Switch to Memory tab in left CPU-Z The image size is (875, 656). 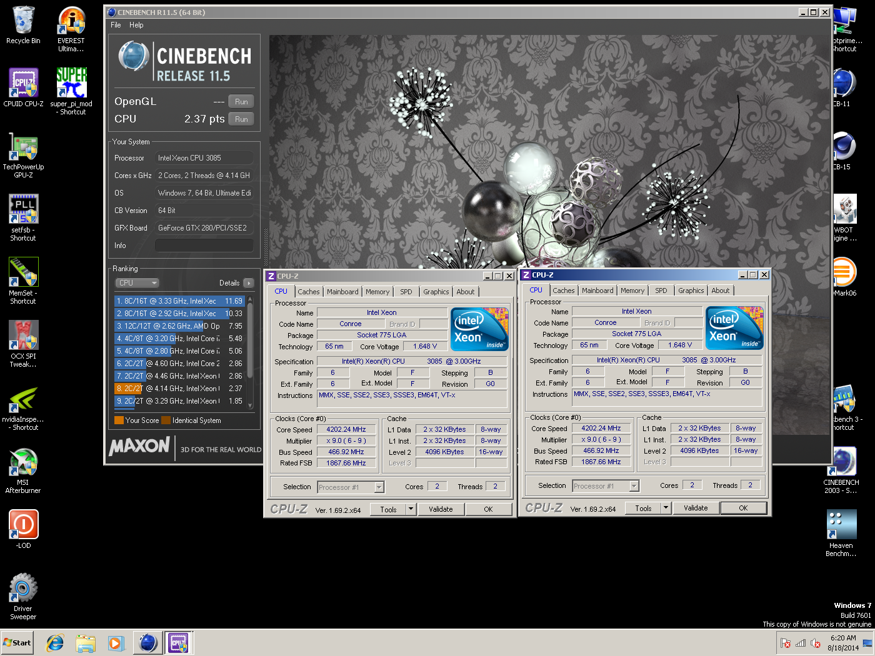[377, 292]
